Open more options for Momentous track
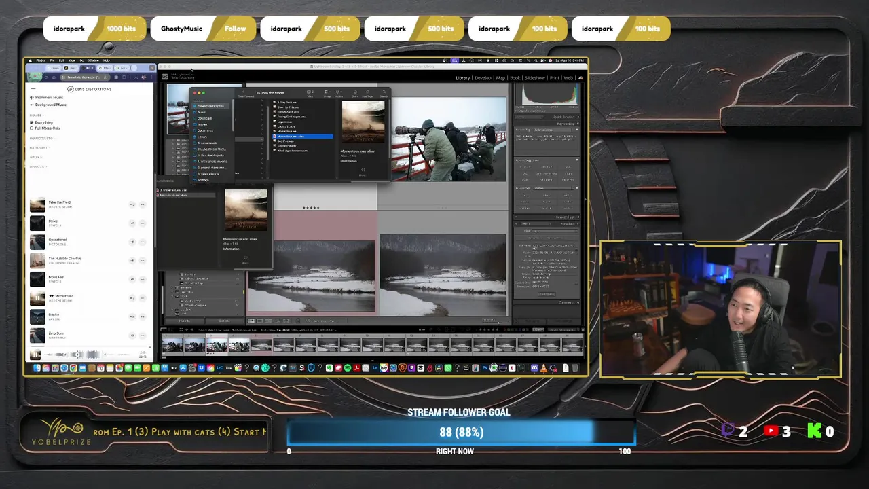Viewport: 869px width, 489px height. tap(143, 297)
